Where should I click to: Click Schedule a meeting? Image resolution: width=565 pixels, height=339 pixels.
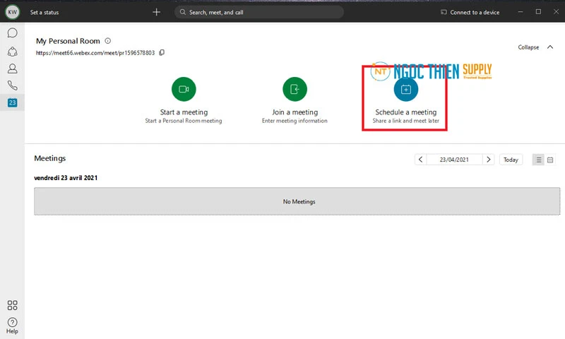tap(405, 89)
